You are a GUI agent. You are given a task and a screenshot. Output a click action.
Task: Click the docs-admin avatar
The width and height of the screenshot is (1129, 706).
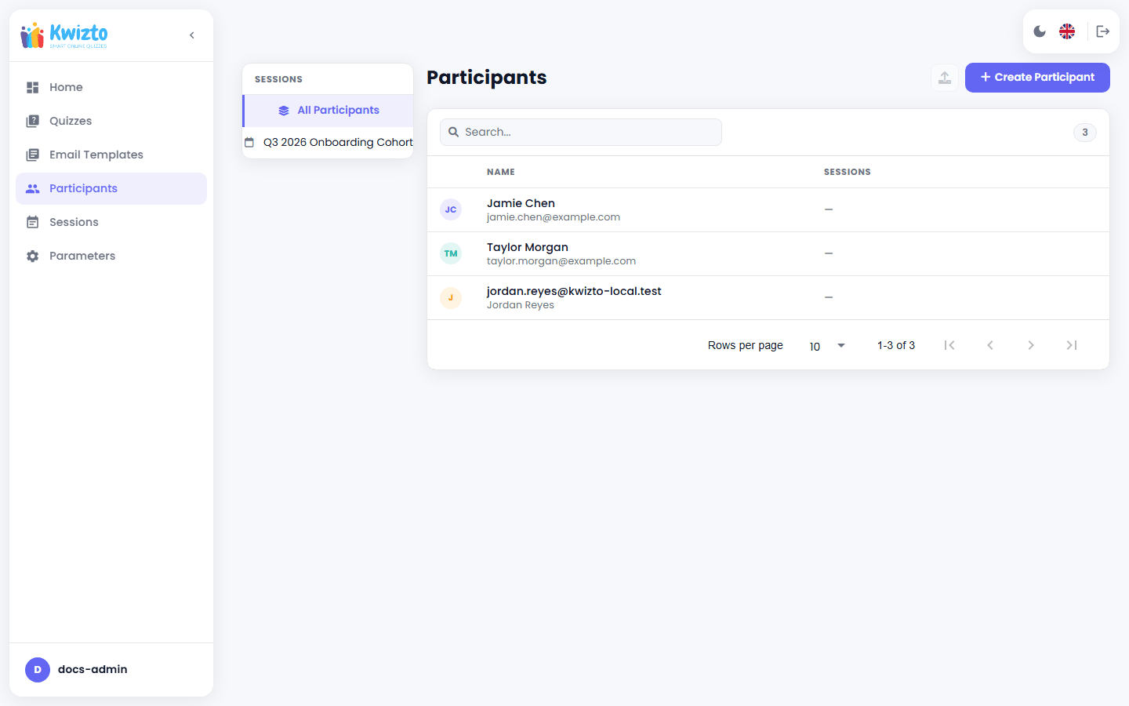click(38, 669)
